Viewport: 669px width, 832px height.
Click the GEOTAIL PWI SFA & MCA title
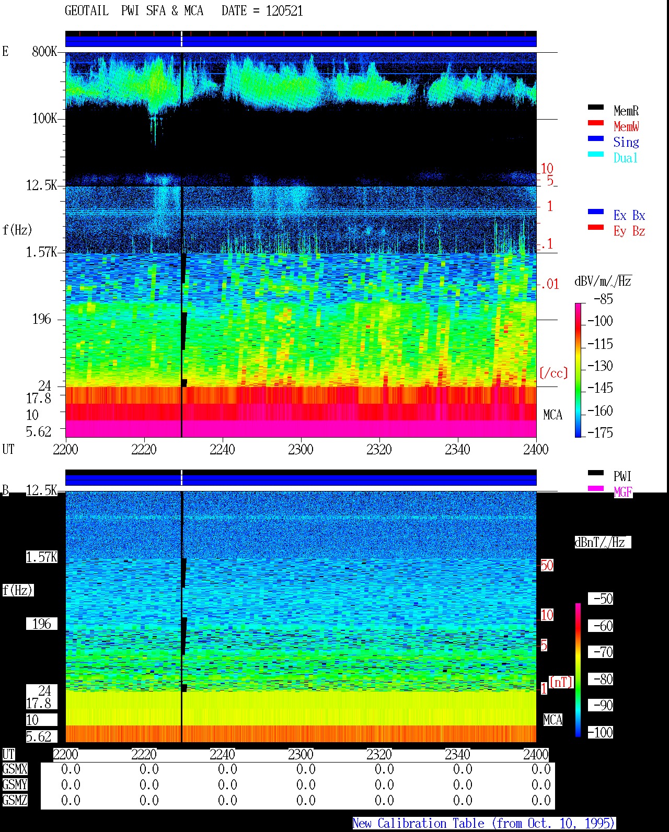(x=134, y=10)
